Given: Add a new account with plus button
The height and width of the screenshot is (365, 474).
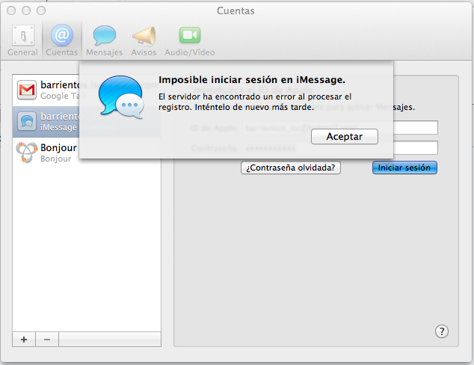Looking at the screenshot, I should [24, 340].
